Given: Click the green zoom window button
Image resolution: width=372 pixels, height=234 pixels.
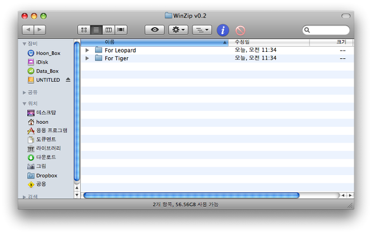Looking at the screenshot, I should click(44, 16).
